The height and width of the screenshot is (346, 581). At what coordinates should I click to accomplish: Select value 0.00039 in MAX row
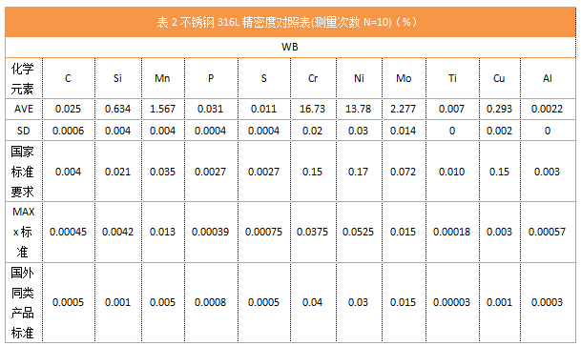click(x=210, y=232)
